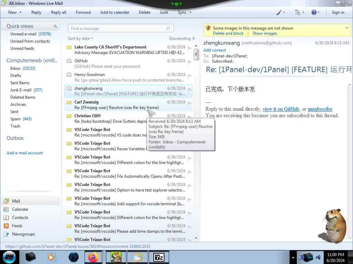Image resolution: width=353 pixels, height=264 pixels.
Task: Click the envelope icon for Henry Goodman message
Action: [x=69, y=75]
